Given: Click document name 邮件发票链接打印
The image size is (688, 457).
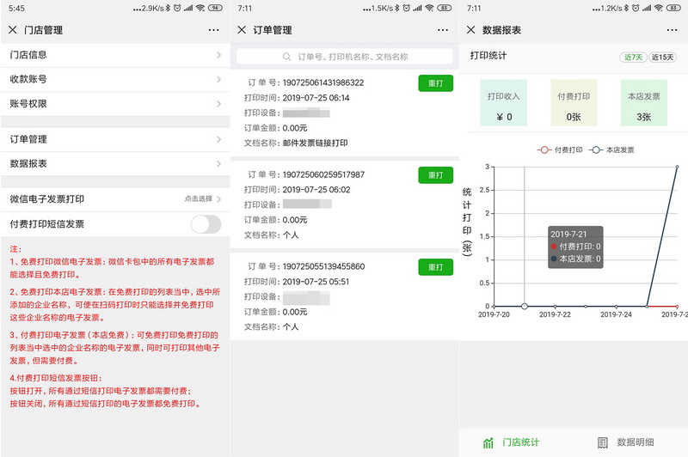Looking at the screenshot, I should 315,143.
